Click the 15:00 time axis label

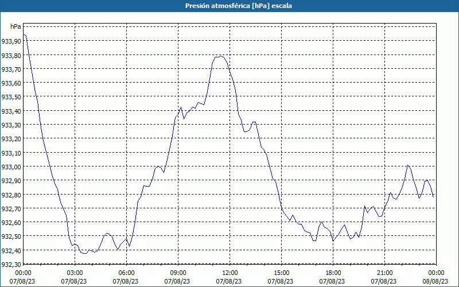[x=281, y=273]
